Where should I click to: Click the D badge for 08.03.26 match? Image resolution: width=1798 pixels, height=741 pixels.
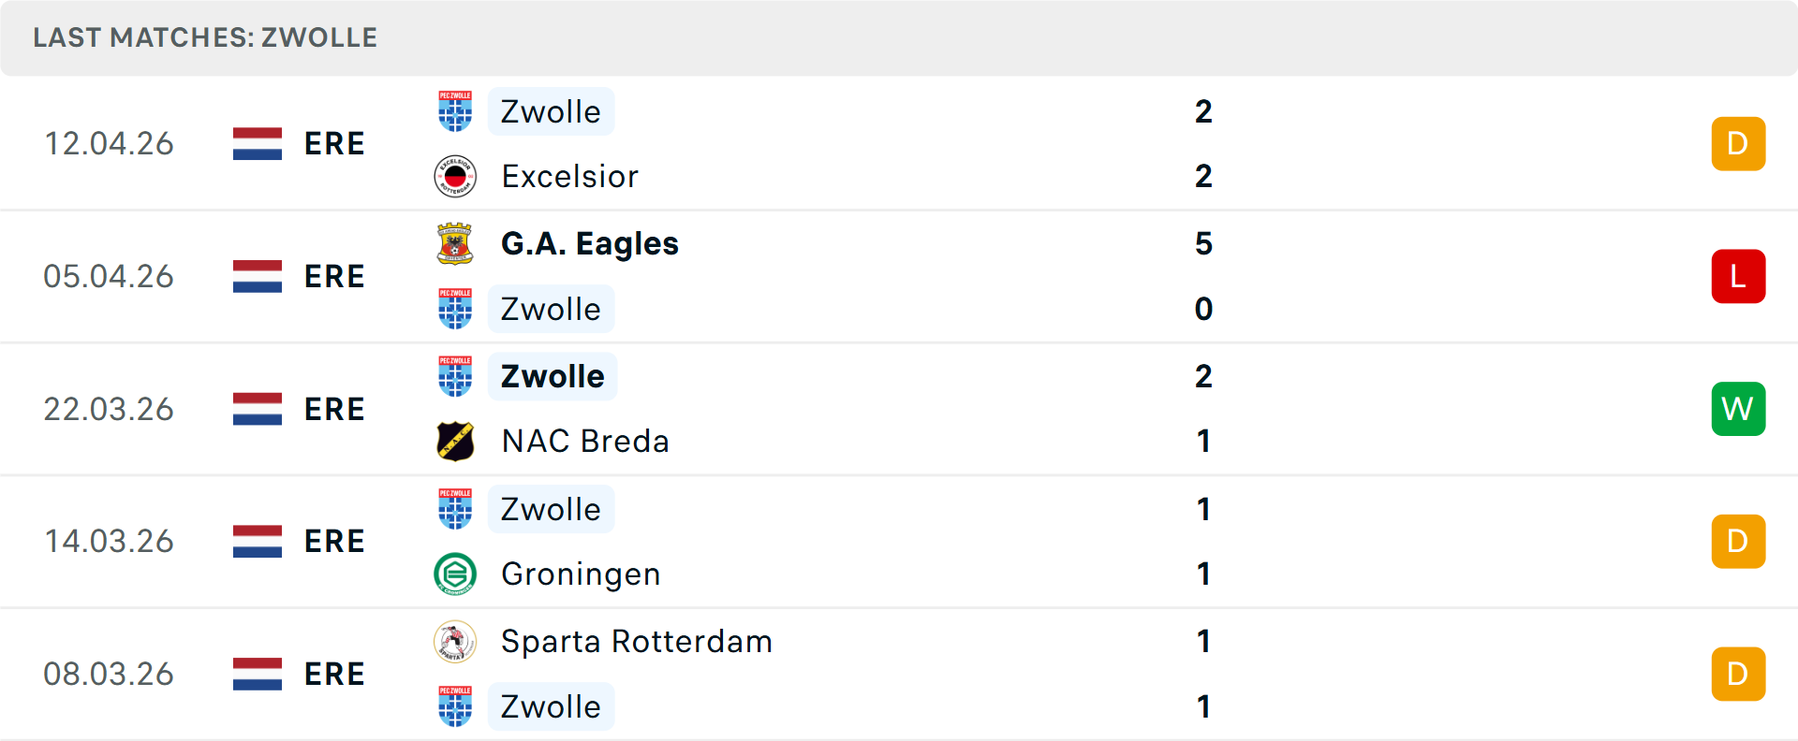coord(1738,674)
